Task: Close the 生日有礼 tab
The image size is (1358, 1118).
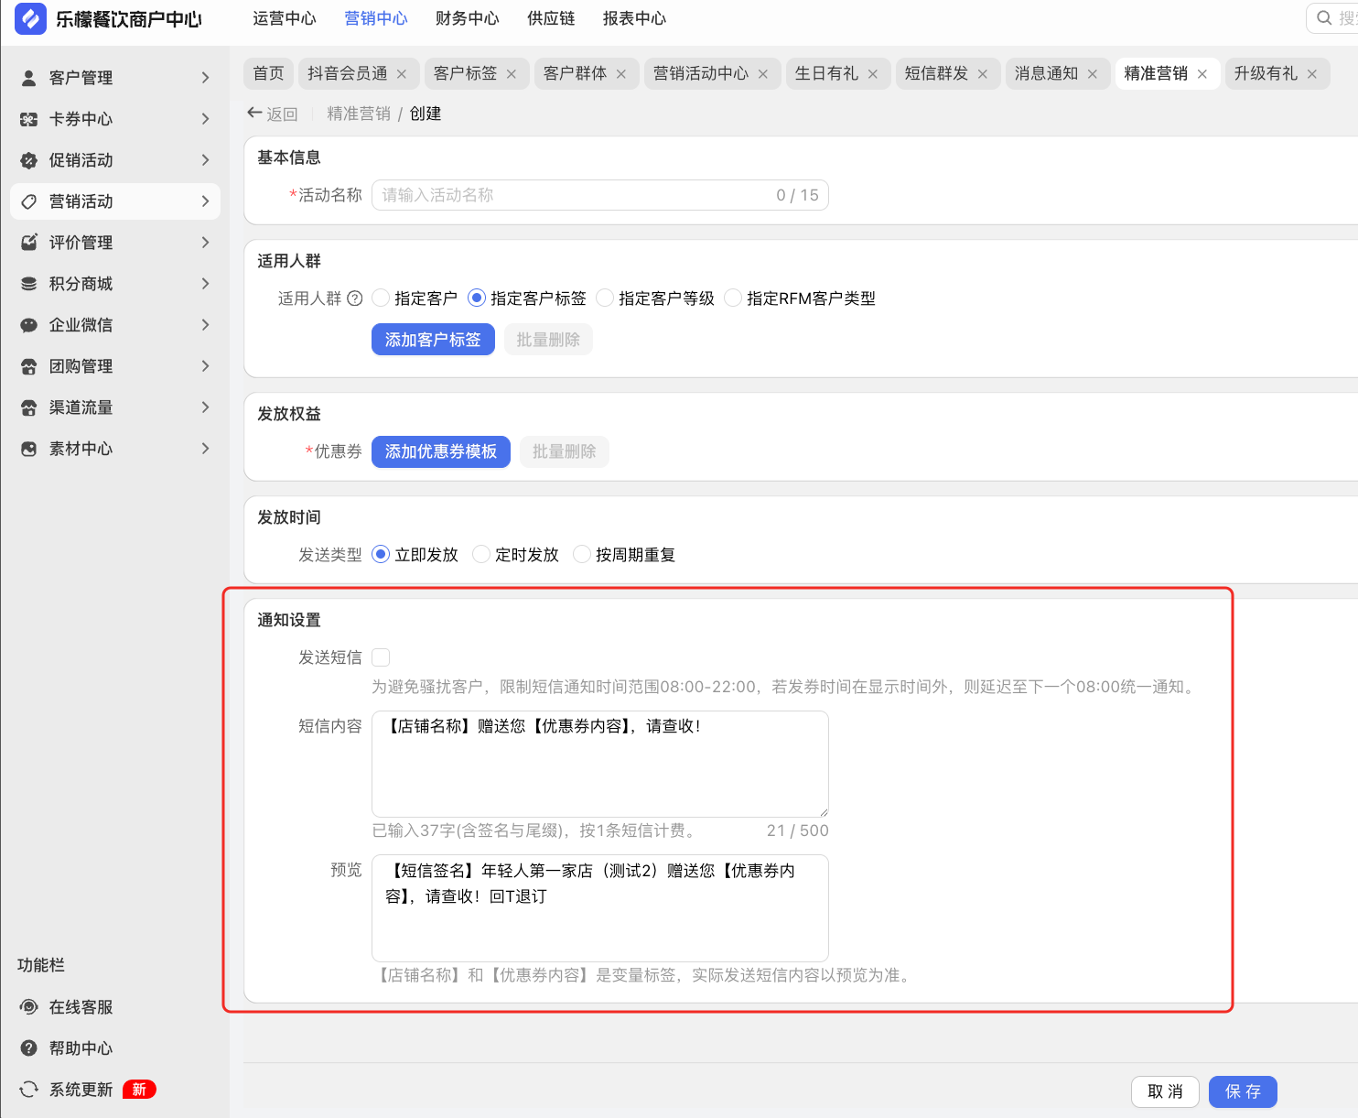Action: [873, 74]
